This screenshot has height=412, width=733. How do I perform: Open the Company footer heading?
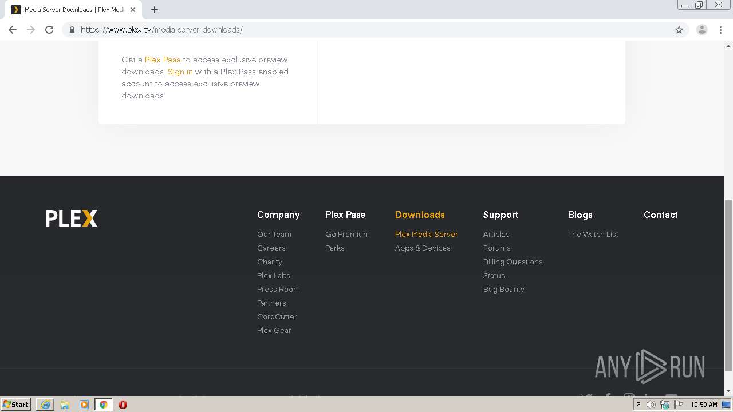point(278,215)
